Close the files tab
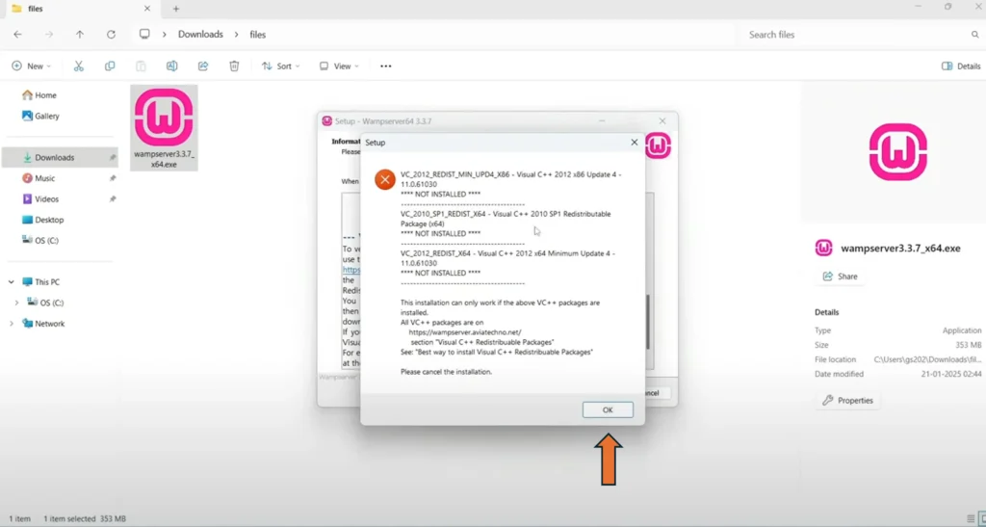Image resolution: width=986 pixels, height=527 pixels. (x=147, y=9)
